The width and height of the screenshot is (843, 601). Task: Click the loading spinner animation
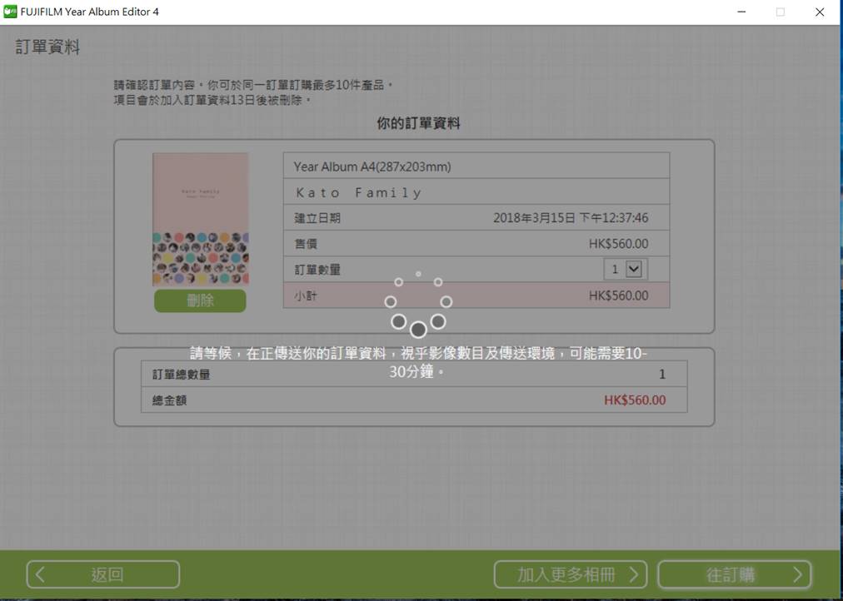(x=418, y=305)
